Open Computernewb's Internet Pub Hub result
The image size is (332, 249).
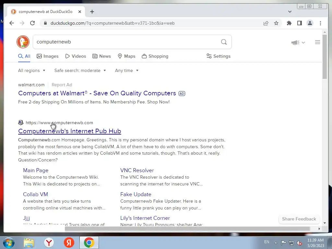click(x=69, y=131)
